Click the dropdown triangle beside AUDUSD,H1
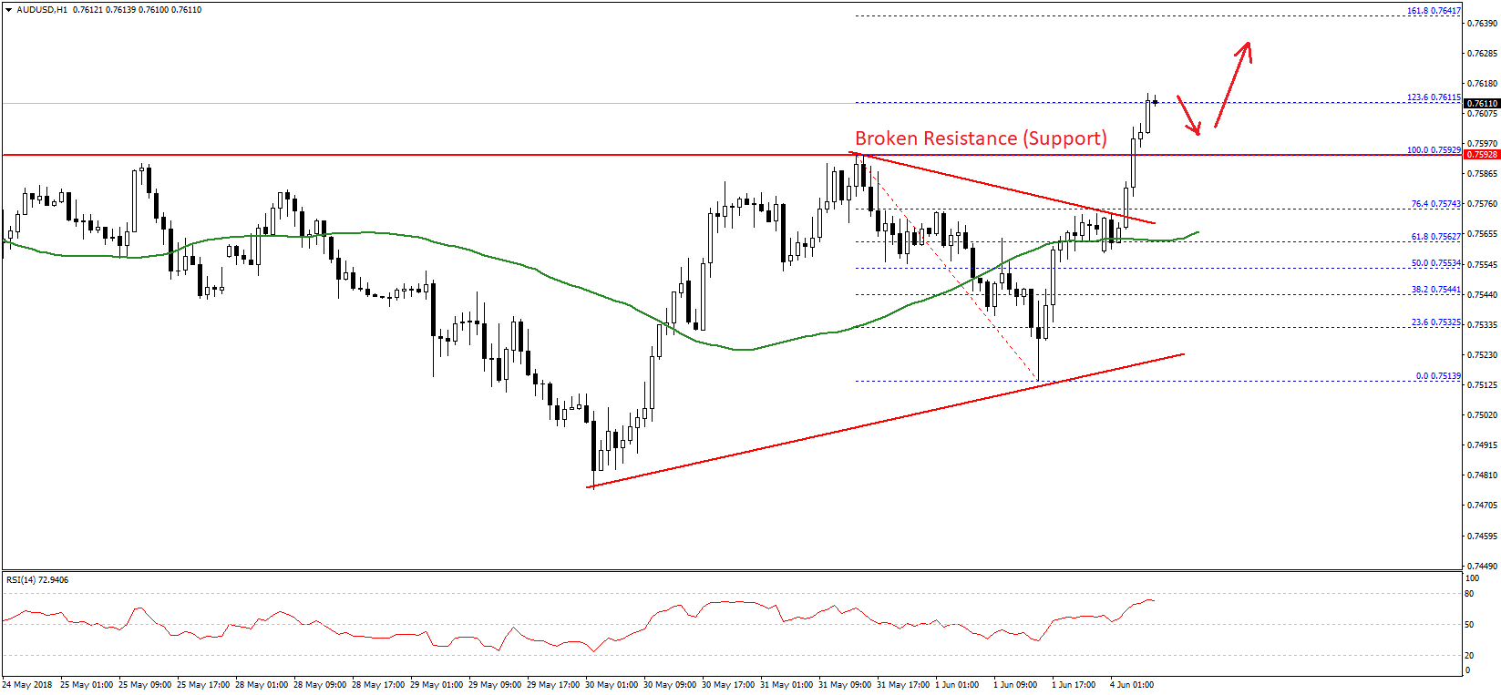This screenshot has width=1501, height=695. click(8, 10)
